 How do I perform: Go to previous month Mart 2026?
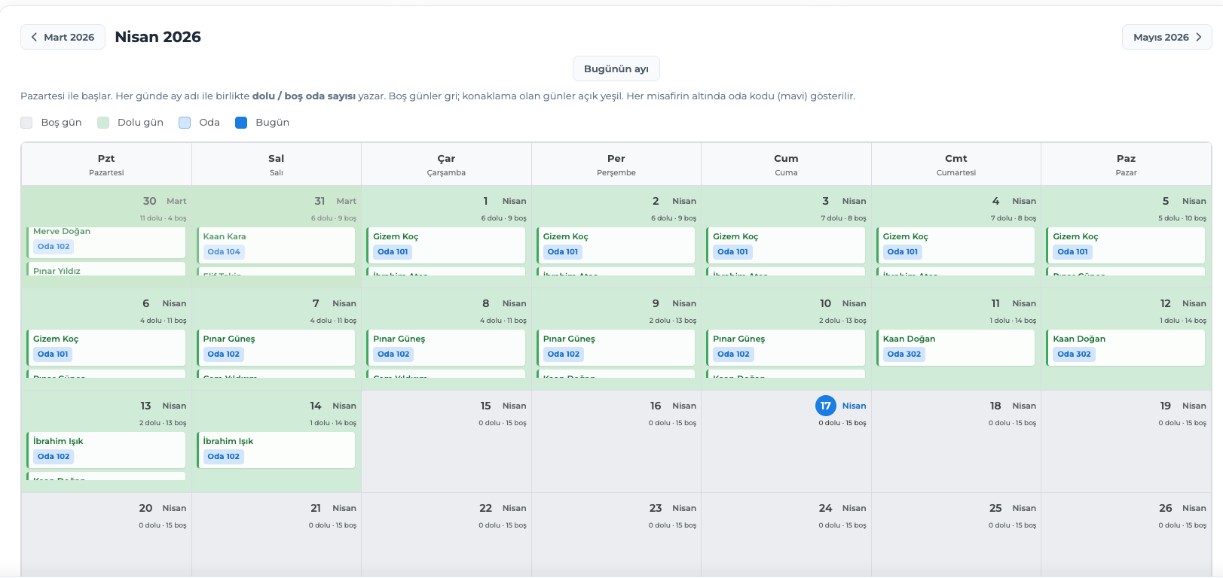(x=63, y=37)
